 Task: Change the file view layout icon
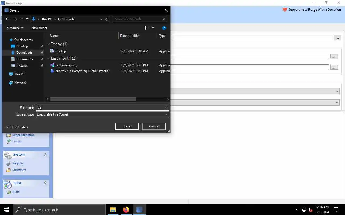pyautogui.click(x=147, y=28)
